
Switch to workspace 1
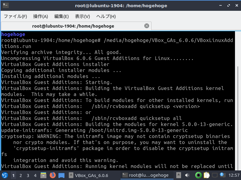[14, 175]
